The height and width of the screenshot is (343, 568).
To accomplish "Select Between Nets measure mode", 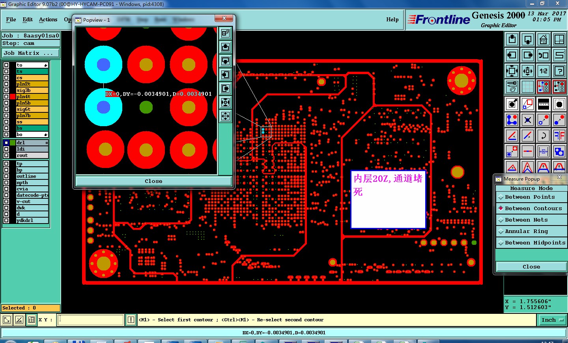I will click(x=531, y=220).
